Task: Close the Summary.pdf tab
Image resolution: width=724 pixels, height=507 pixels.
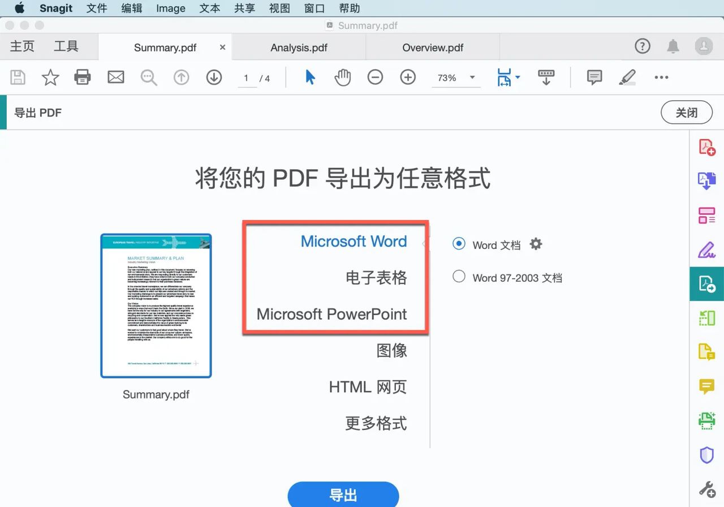Action: (x=222, y=47)
